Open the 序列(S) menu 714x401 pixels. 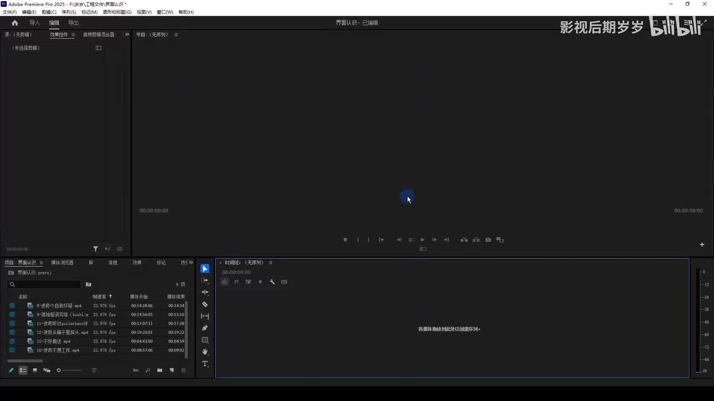point(69,12)
